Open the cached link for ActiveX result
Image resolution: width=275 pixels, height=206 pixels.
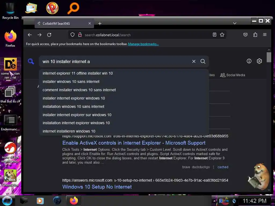tap(223, 167)
